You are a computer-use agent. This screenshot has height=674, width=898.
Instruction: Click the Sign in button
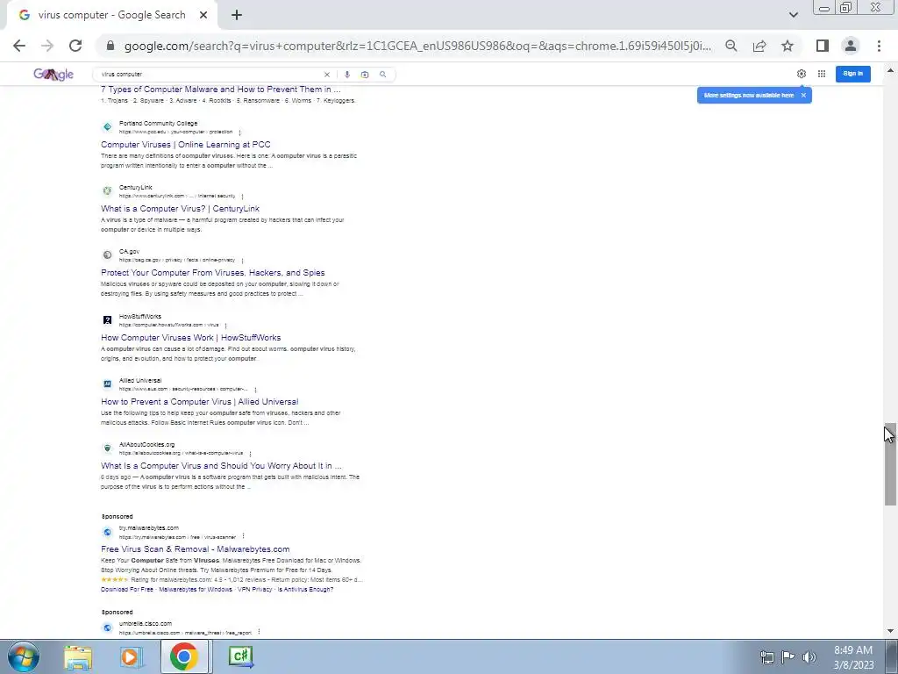pyautogui.click(x=852, y=74)
